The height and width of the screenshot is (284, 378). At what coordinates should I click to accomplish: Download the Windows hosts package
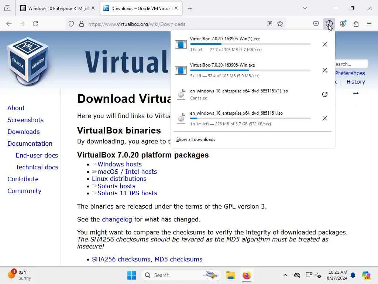click(x=120, y=164)
